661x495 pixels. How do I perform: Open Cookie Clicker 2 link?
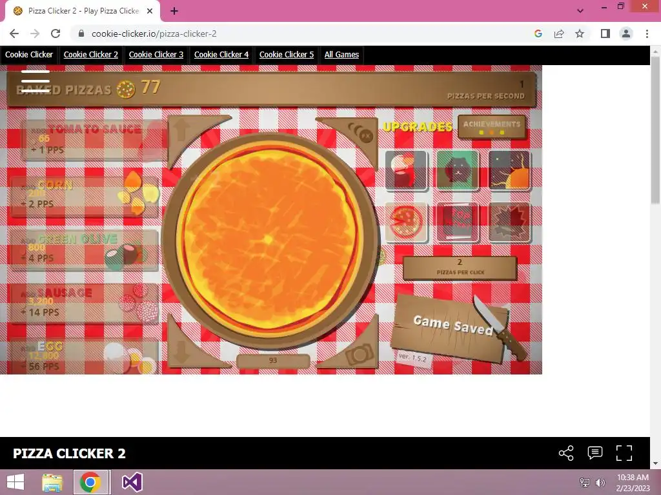[90, 55]
